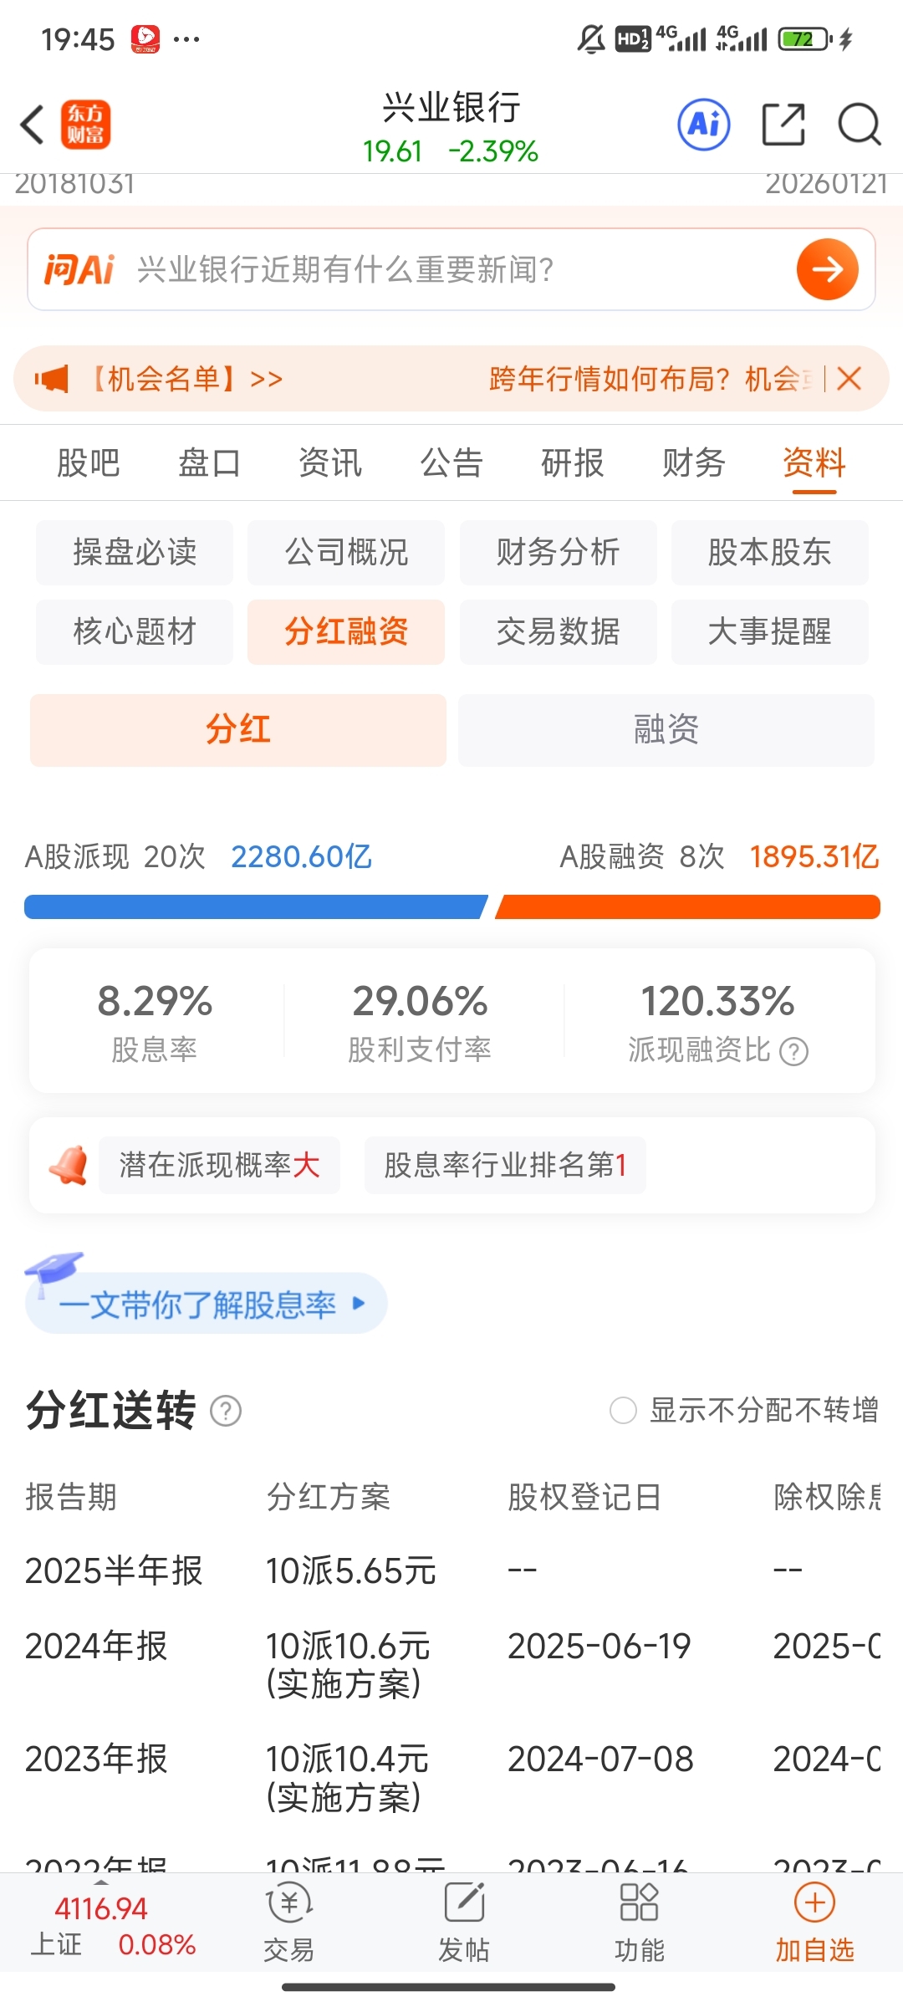903x2007 pixels.
Task: Open the search magnifier icon
Action: point(859,125)
